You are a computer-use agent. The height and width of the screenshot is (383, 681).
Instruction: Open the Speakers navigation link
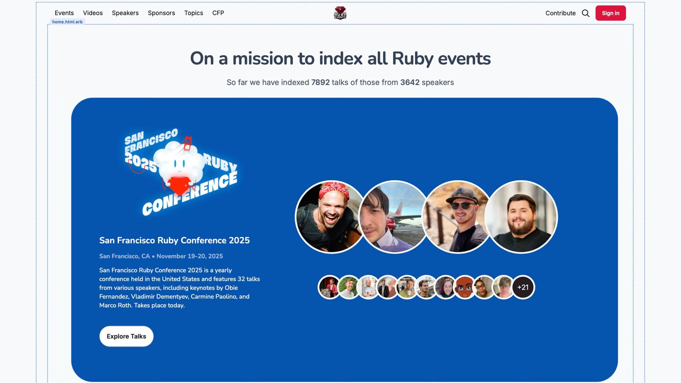pos(125,13)
